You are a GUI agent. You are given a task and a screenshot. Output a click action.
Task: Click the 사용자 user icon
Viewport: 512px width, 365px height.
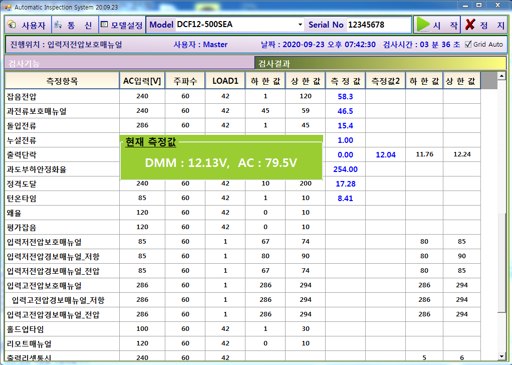click(x=12, y=25)
